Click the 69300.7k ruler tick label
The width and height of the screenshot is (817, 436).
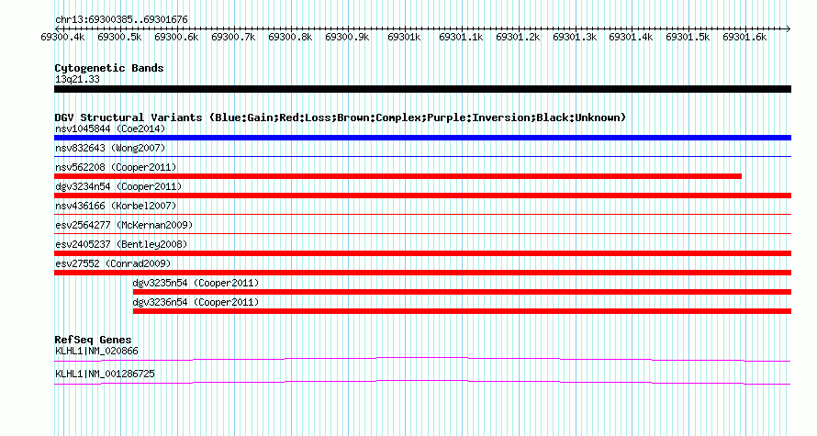[x=233, y=38]
